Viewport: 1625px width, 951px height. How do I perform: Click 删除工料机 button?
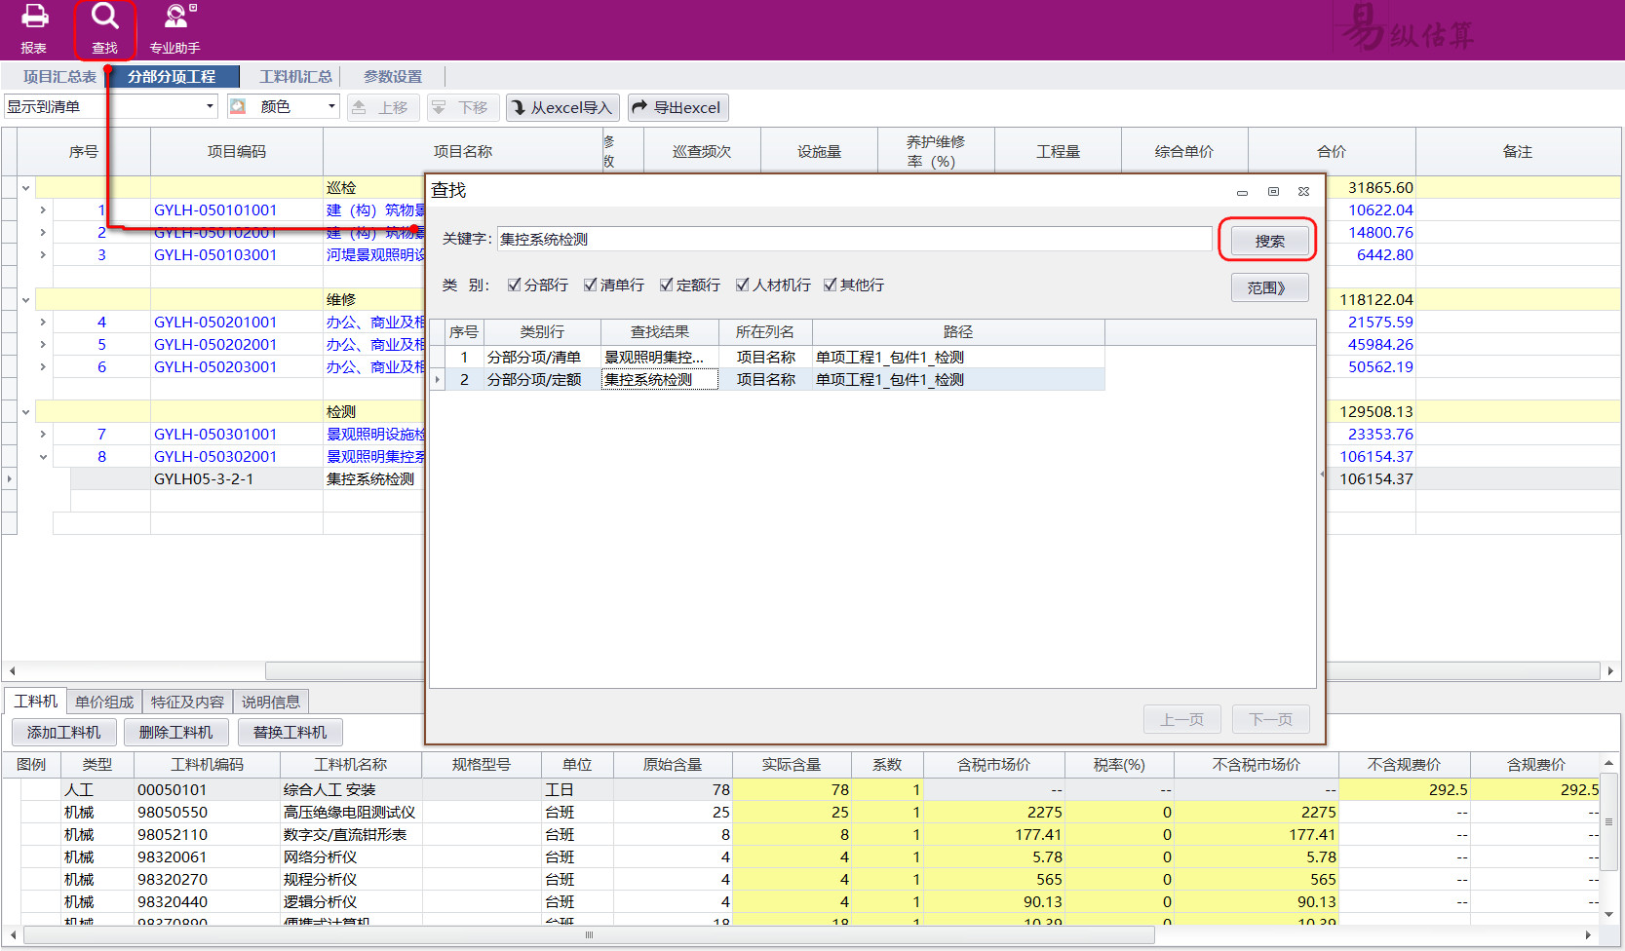coord(175,732)
